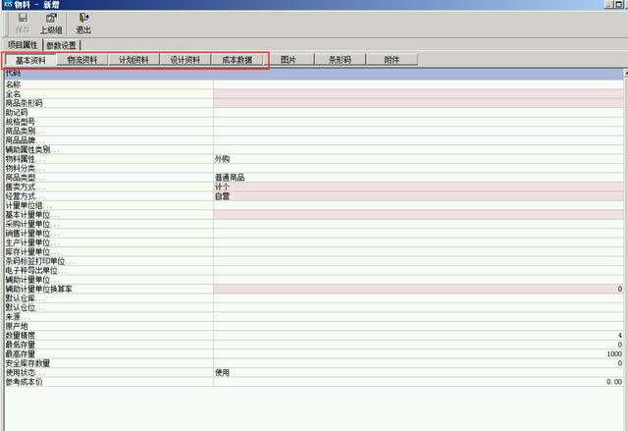The width and height of the screenshot is (628, 431).
Task: Open the 成本数据 tab
Action: pyautogui.click(x=237, y=60)
